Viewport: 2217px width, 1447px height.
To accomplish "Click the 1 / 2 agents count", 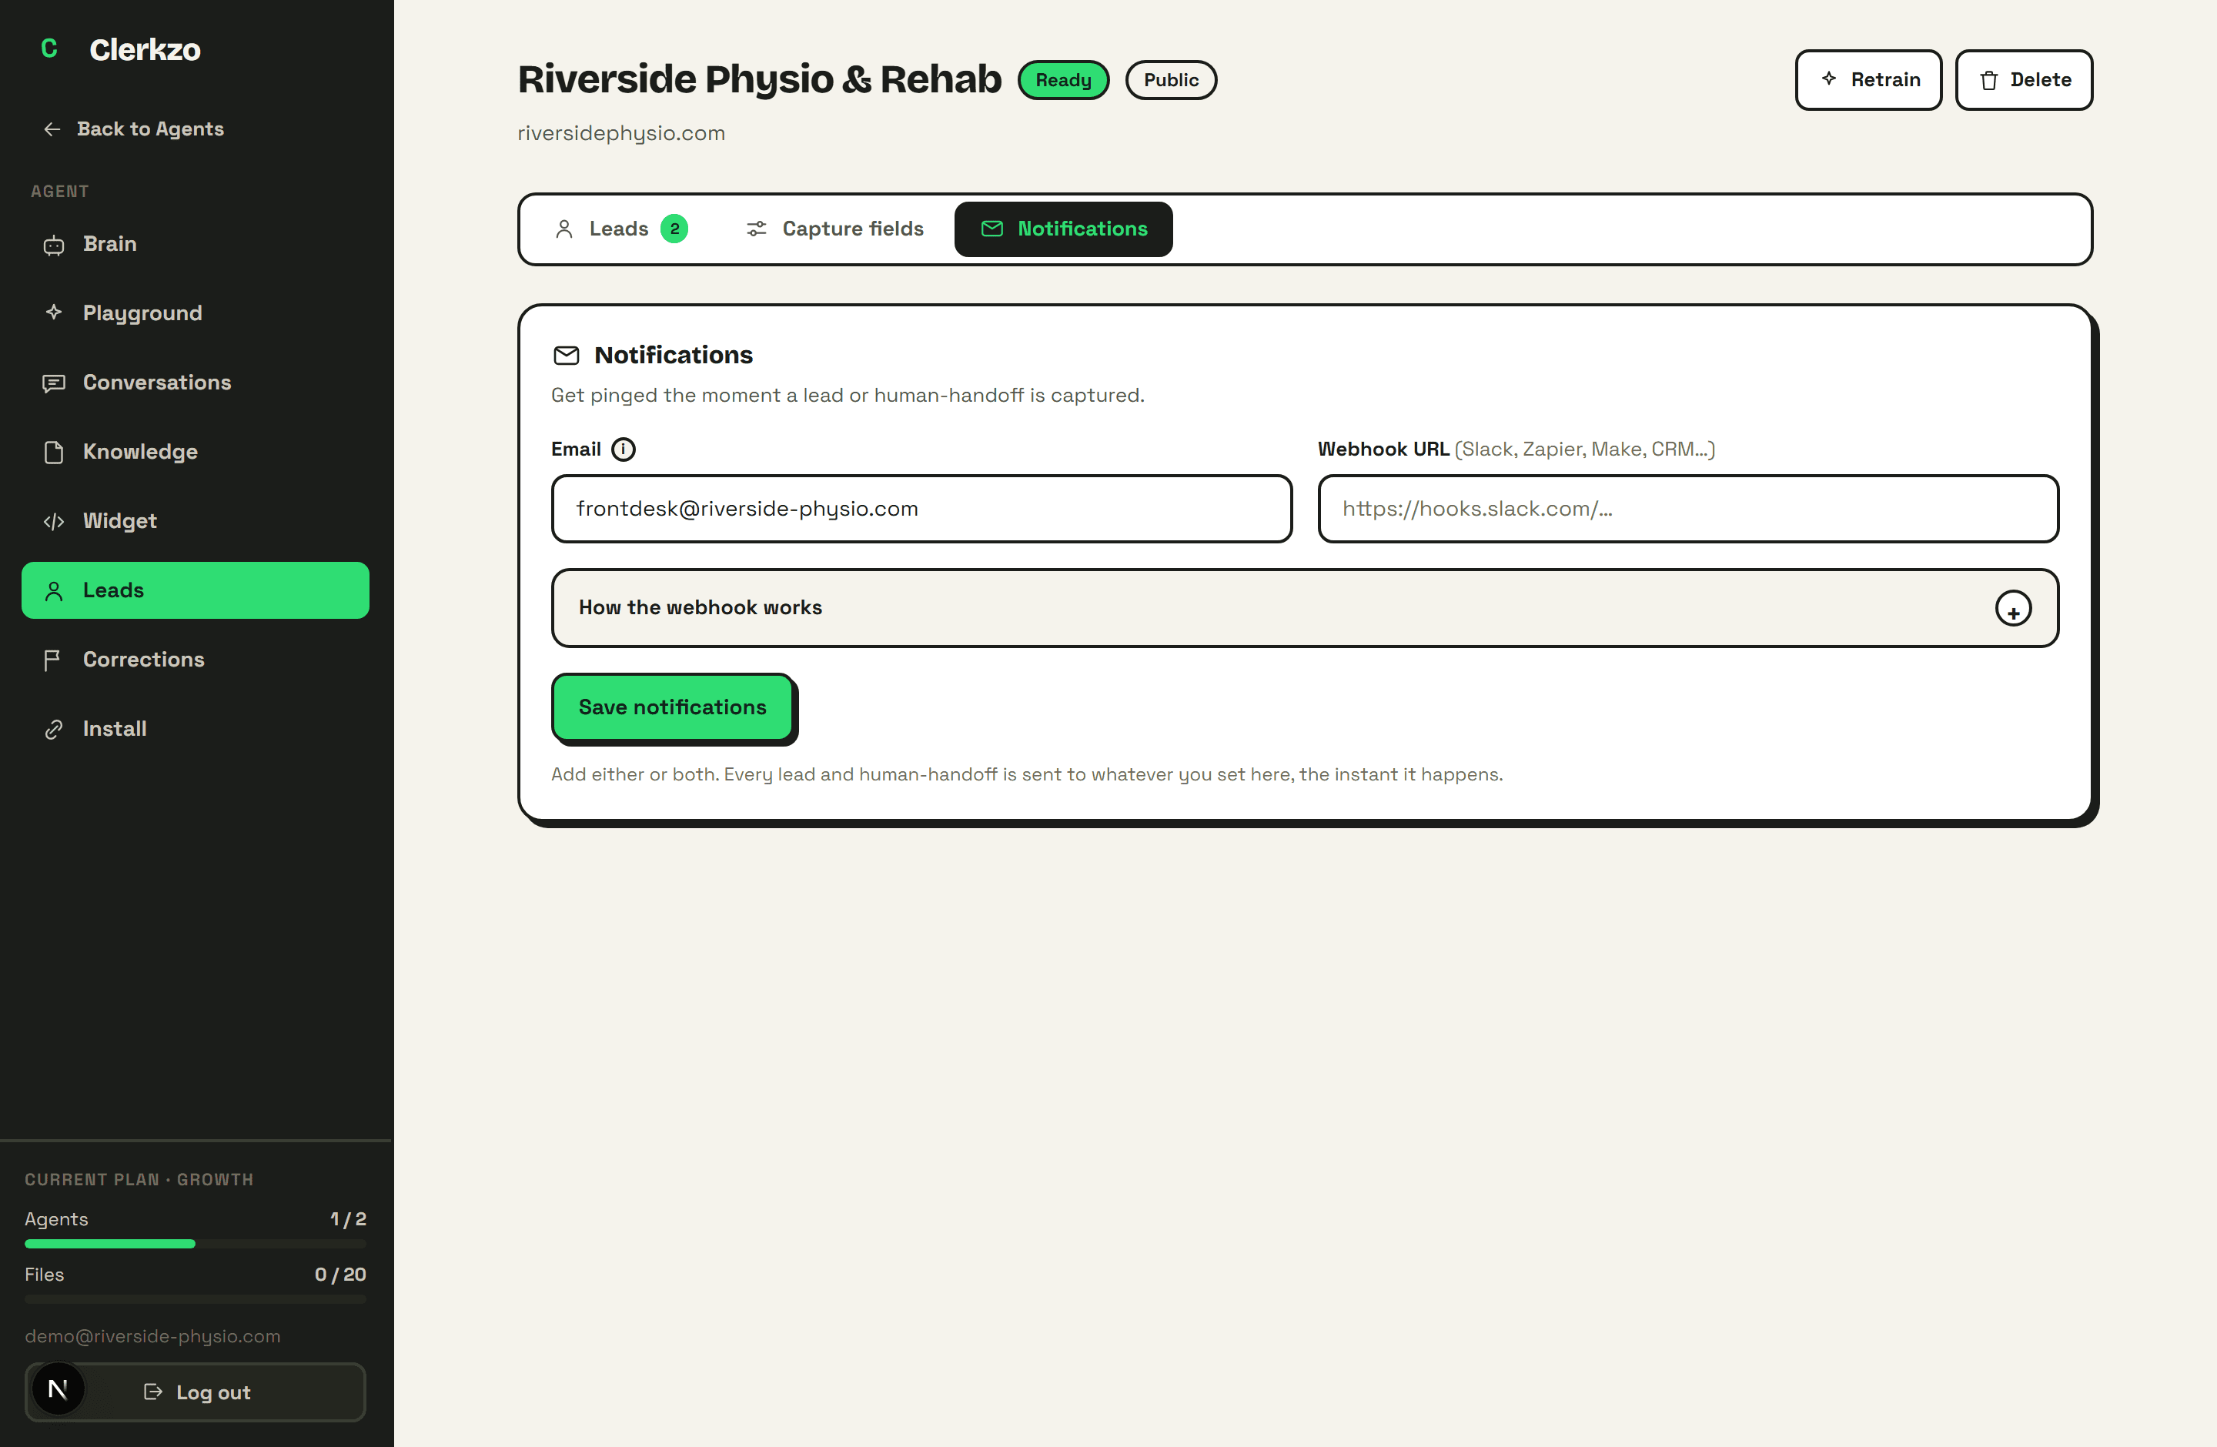I will 349,1219.
